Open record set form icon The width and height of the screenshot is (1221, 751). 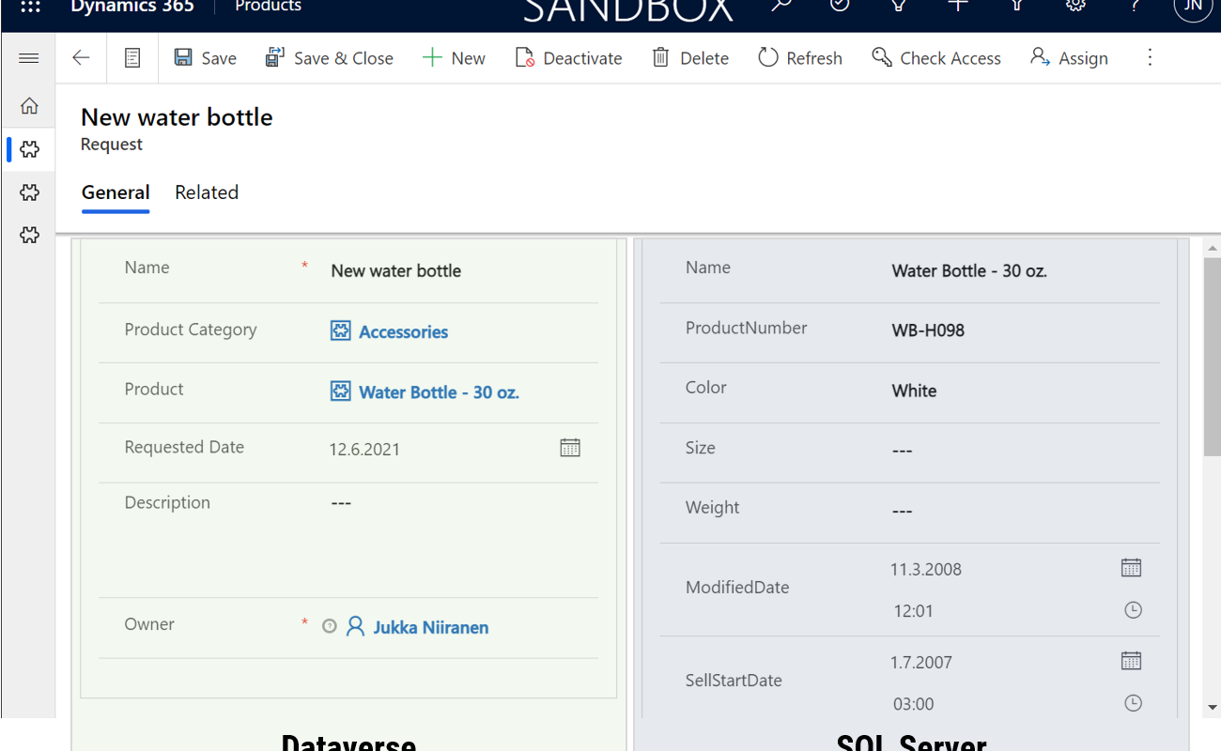(132, 58)
